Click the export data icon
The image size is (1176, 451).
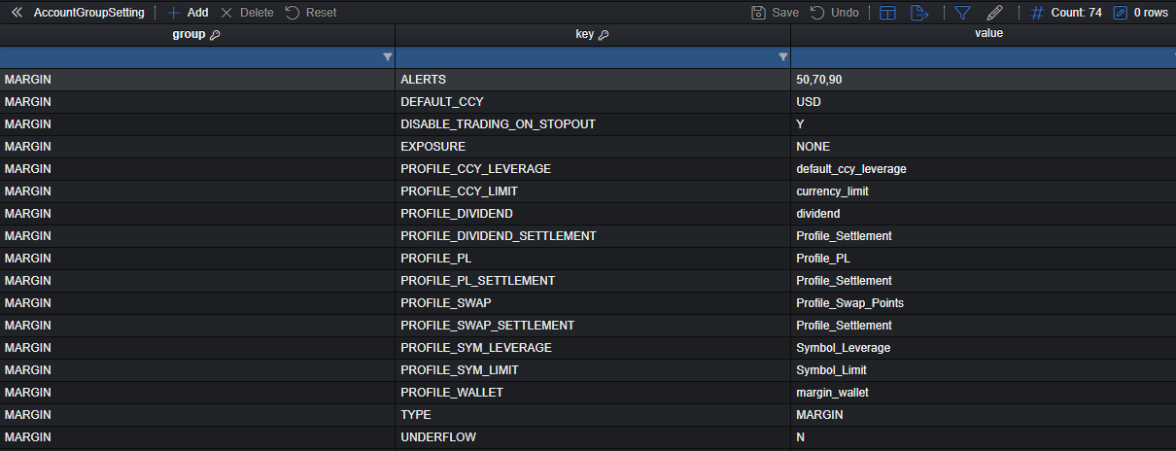(x=918, y=13)
